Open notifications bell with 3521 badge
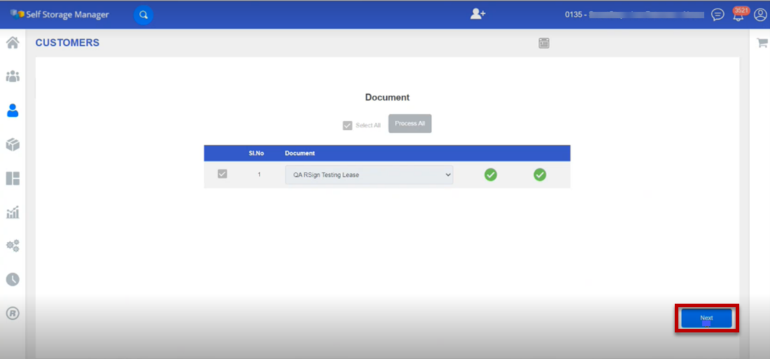Screen dimensions: 770x359 coord(738,14)
